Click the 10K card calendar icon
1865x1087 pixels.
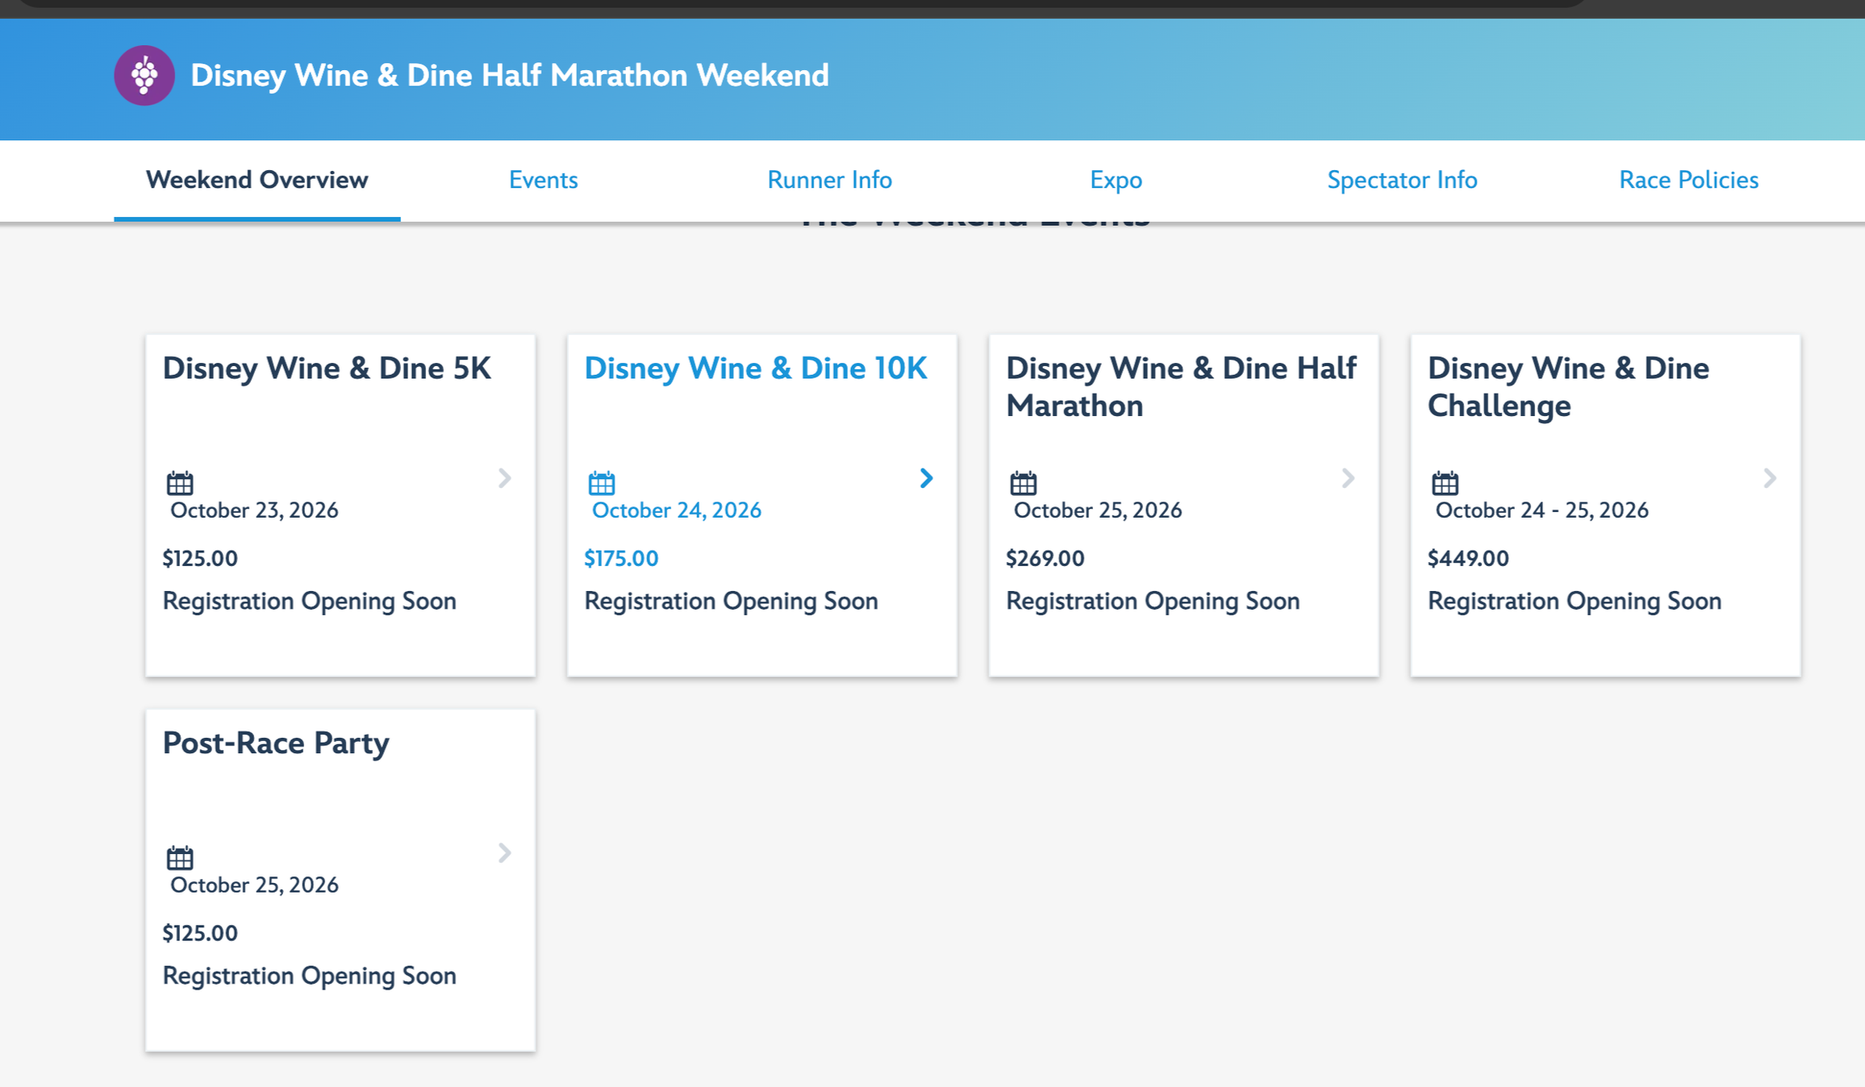[602, 483]
